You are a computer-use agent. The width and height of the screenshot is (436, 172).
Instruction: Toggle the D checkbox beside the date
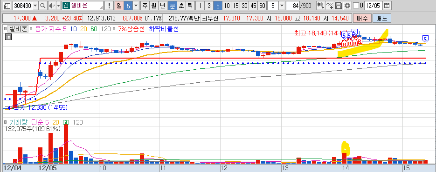coord(356,6)
